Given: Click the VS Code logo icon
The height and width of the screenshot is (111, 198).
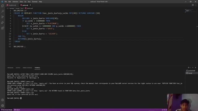Looking at the screenshot, I should point(2,2).
